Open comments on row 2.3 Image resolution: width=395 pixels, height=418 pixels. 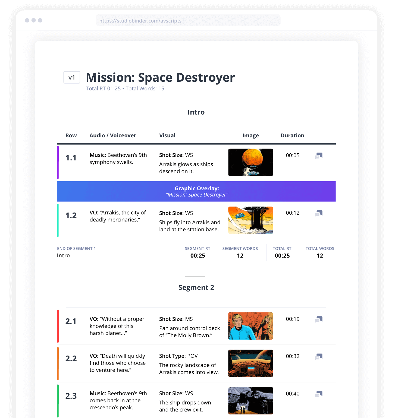pyautogui.click(x=319, y=394)
